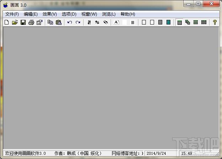Viewport: 222px width, 159px height.
Task: Click the New file icon
Action: (x=7, y=22)
